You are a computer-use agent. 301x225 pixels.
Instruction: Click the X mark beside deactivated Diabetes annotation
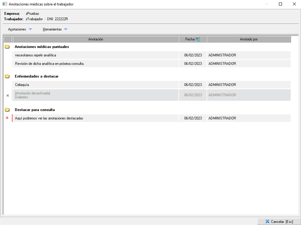pos(8,95)
